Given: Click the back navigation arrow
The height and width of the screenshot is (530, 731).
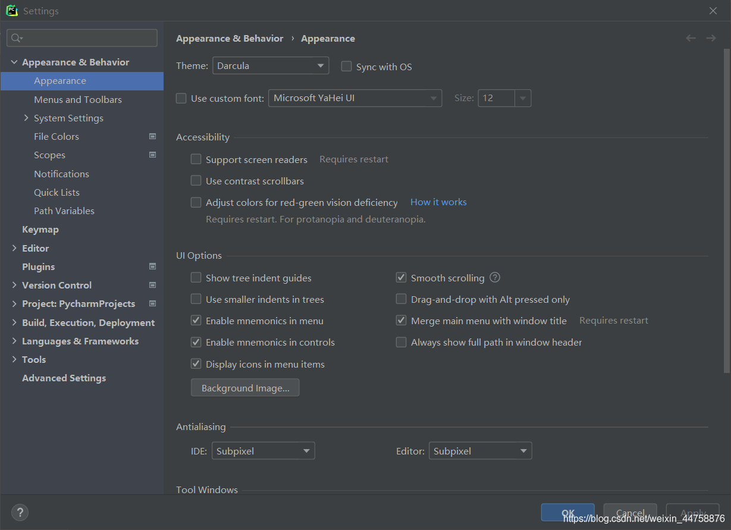Looking at the screenshot, I should pos(691,38).
